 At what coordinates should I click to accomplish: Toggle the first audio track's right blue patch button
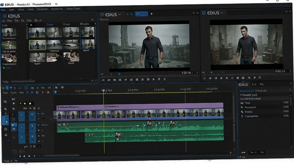coord(32,128)
